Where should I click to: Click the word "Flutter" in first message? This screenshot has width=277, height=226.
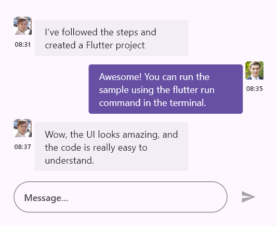[x=100, y=45]
